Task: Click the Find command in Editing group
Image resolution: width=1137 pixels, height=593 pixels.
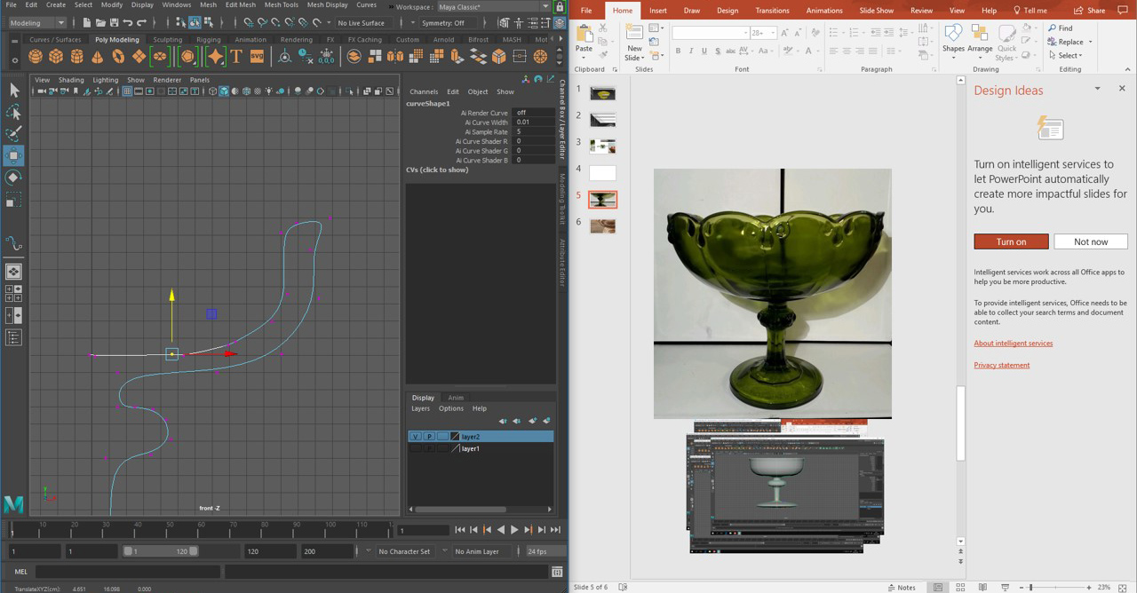Action: 1060,28
